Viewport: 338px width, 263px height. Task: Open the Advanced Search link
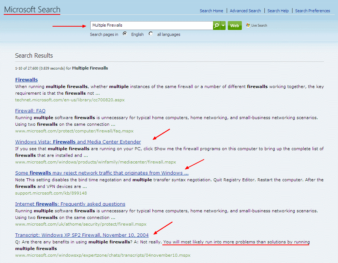[245, 11]
